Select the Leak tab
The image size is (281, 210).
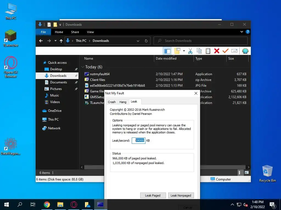click(x=134, y=101)
